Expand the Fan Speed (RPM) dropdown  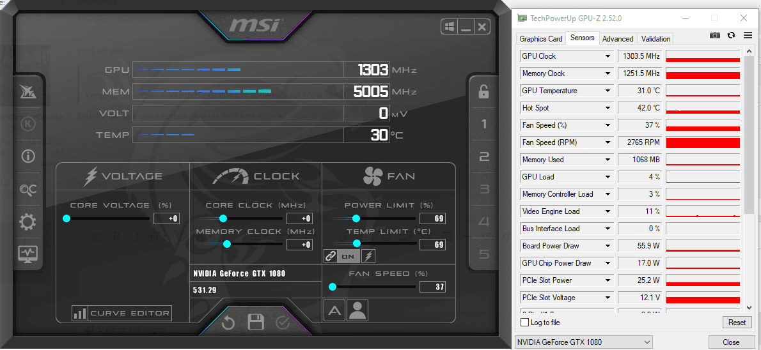click(x=608, y=142)
